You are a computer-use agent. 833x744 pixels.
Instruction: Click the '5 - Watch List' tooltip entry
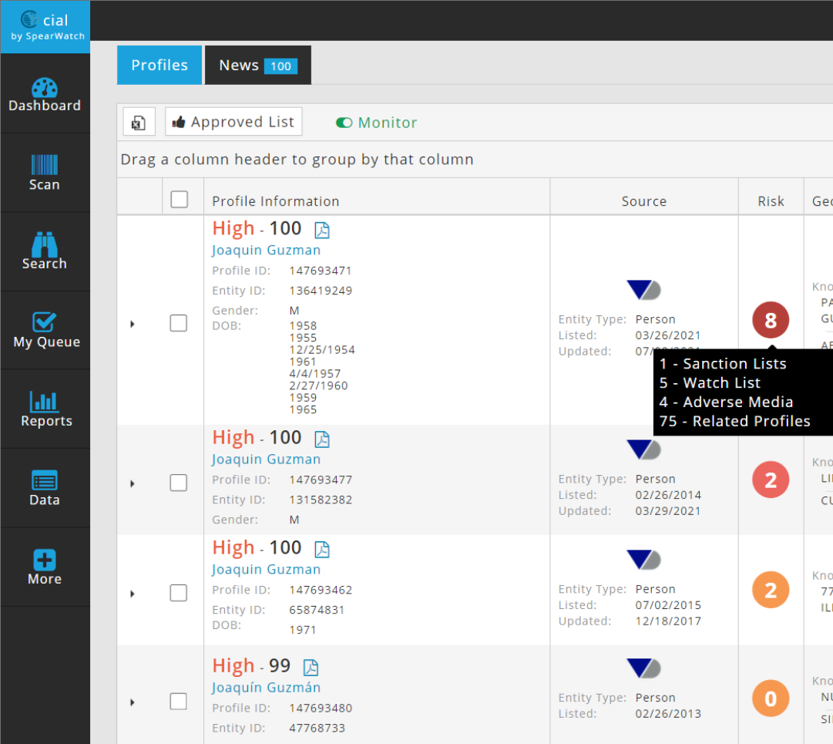click(x=710, y=382)
